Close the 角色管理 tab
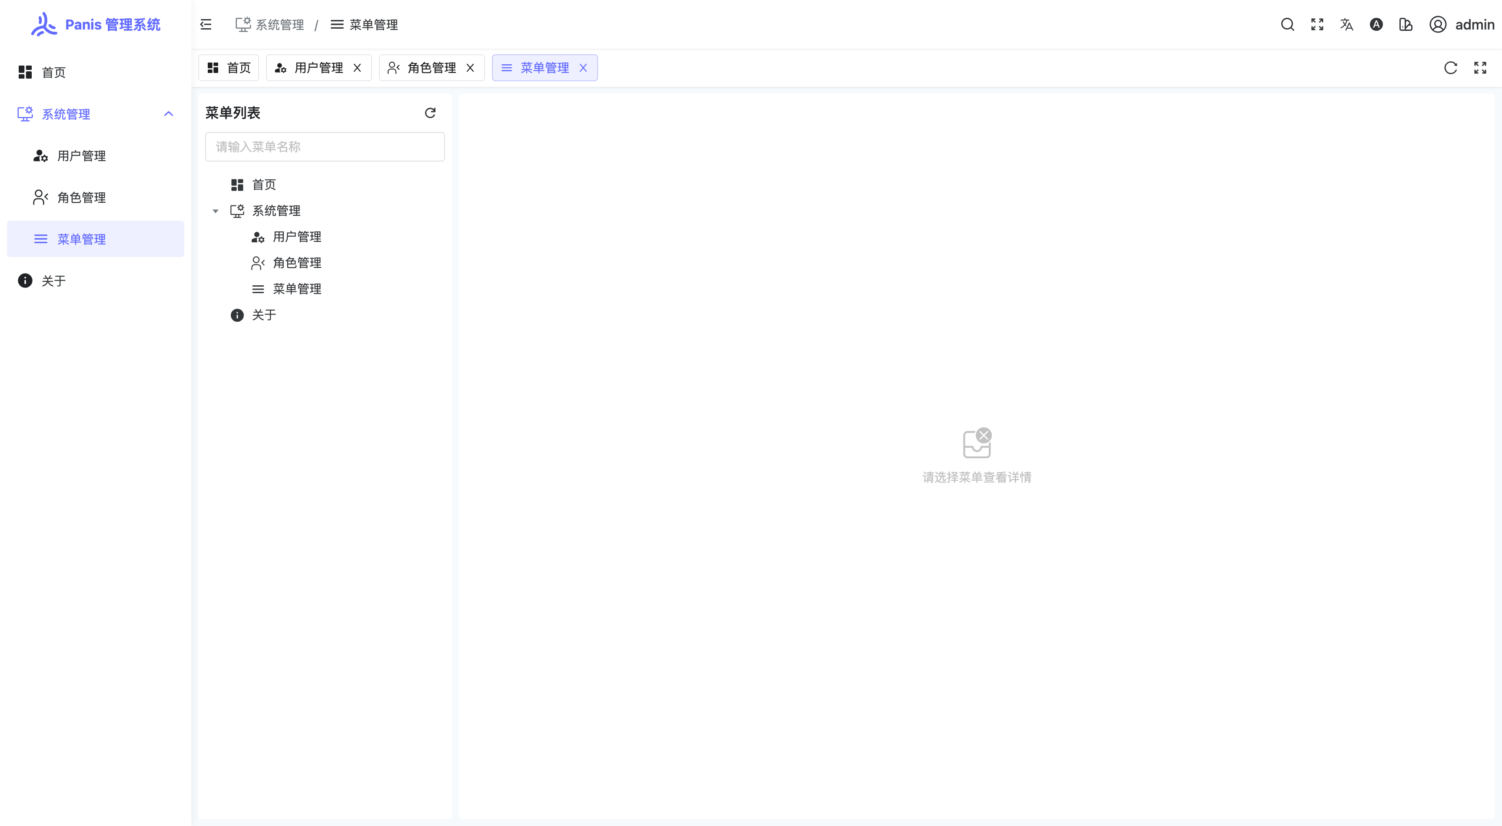Image resolution: width=1502 pixels, height=826 pixels. click(x=470, y=68)
